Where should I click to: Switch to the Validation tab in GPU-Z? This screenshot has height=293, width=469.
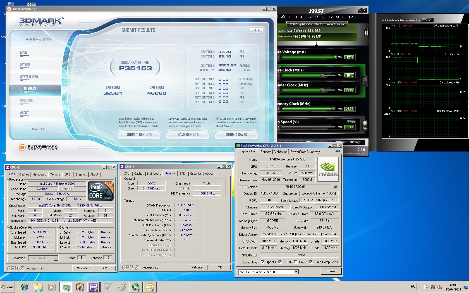click(281, 152)
